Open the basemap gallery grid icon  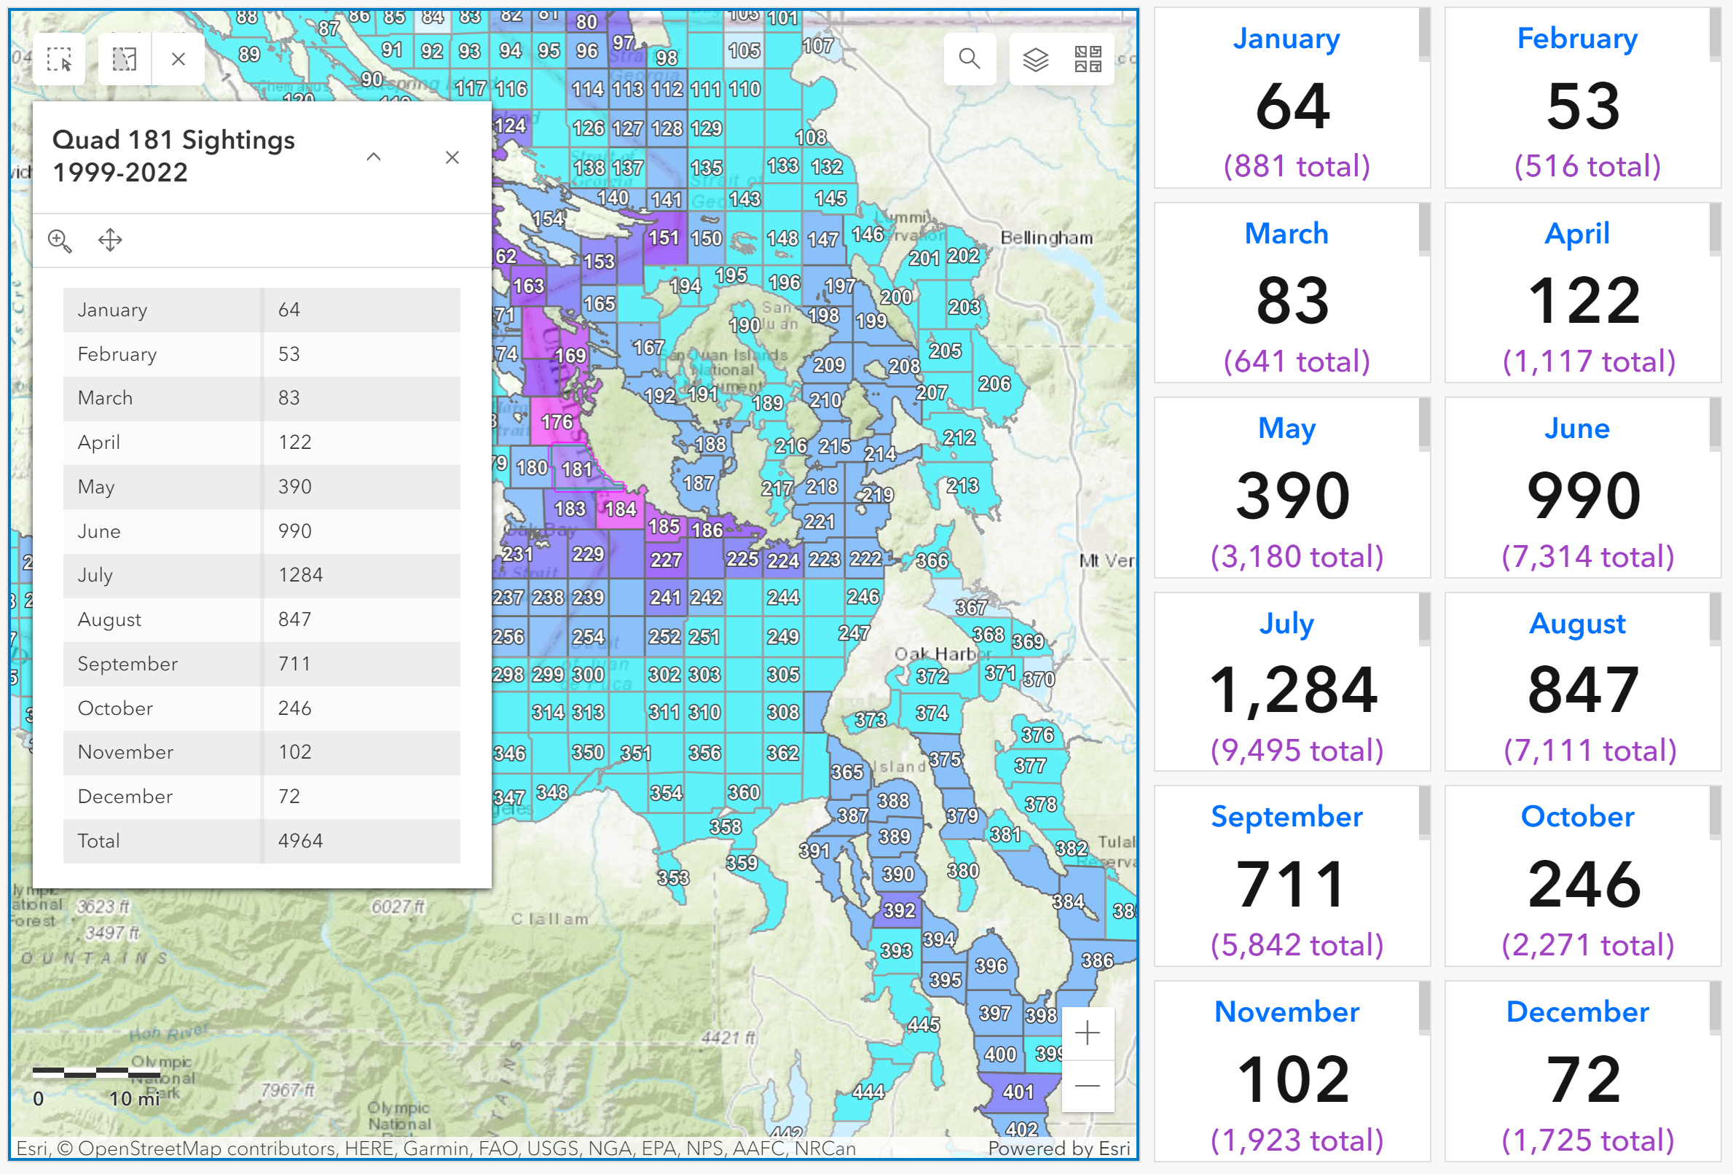[x=1088, y=59]
